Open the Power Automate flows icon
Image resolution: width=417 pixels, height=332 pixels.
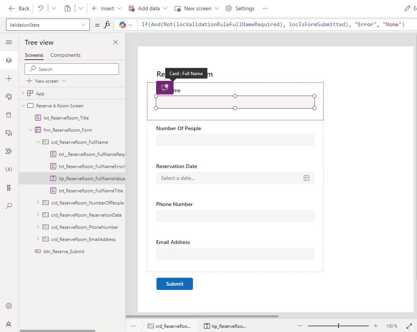pyautogui.click(x=9, y=151)
